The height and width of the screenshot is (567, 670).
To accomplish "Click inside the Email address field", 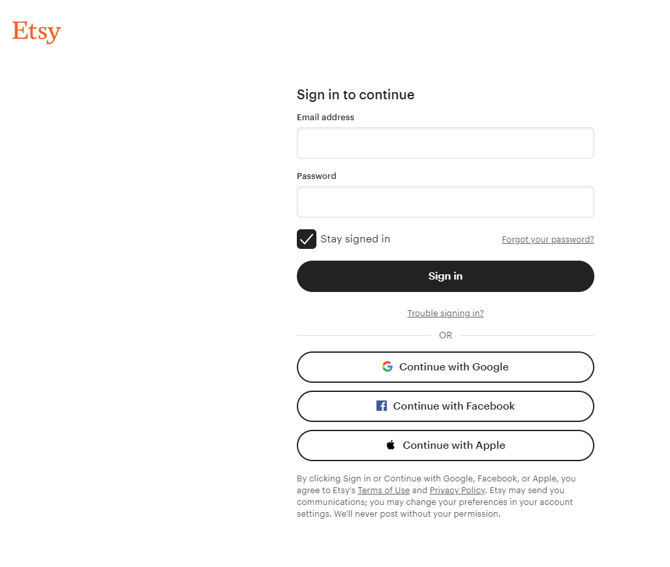I will (446, 142).
